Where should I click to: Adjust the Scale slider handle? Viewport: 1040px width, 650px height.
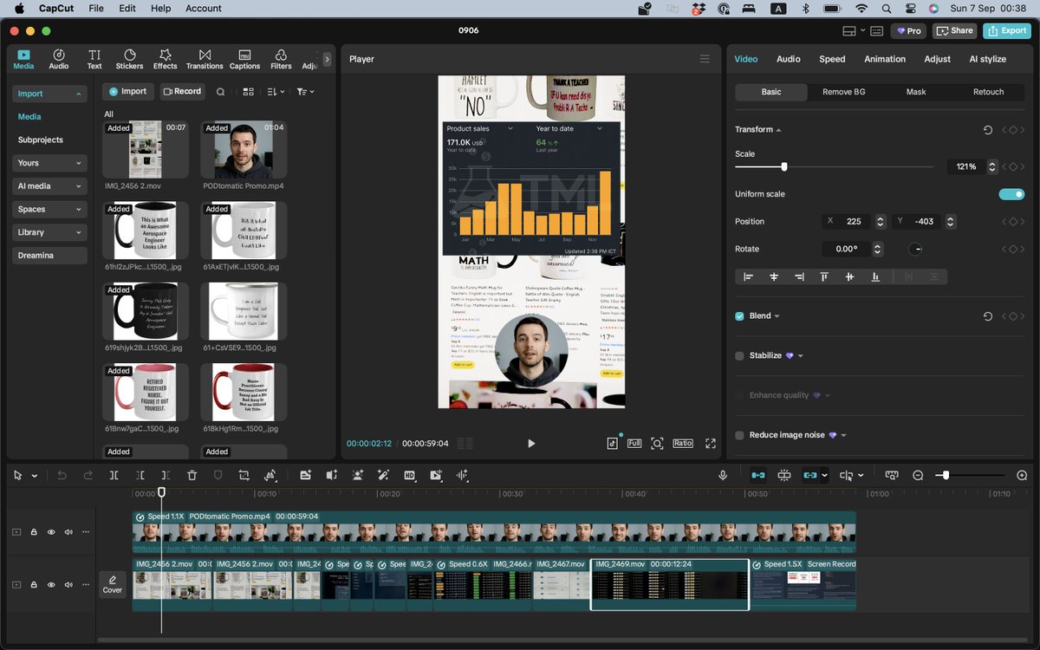(784, 166)
